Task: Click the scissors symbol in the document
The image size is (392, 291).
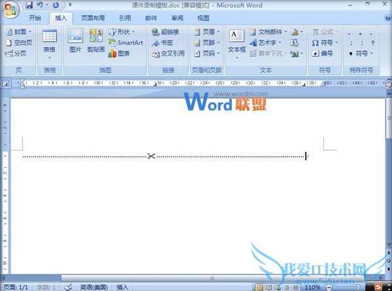Action: click(x=152, y=156)
